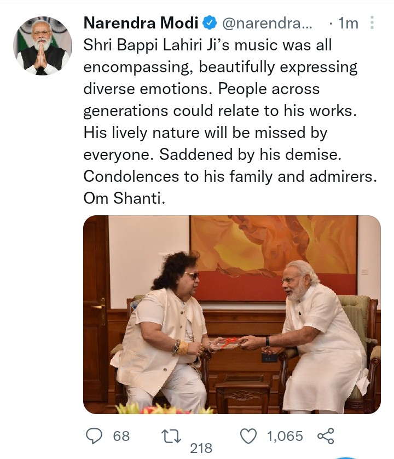This screenshot has height=459, width=394.
Task: Click the 68 replies count
Action: coord(121,436)
